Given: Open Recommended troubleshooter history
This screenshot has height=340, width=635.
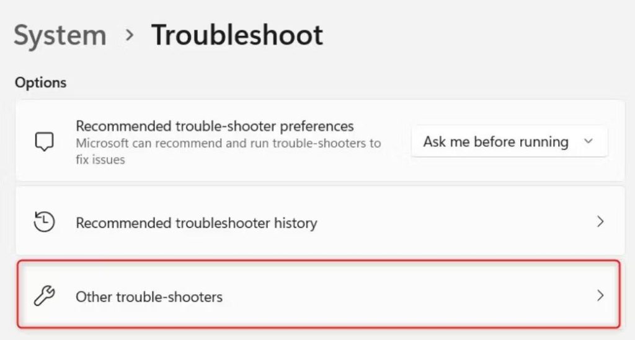Looking at the screenshot, I should click(196, 222).
